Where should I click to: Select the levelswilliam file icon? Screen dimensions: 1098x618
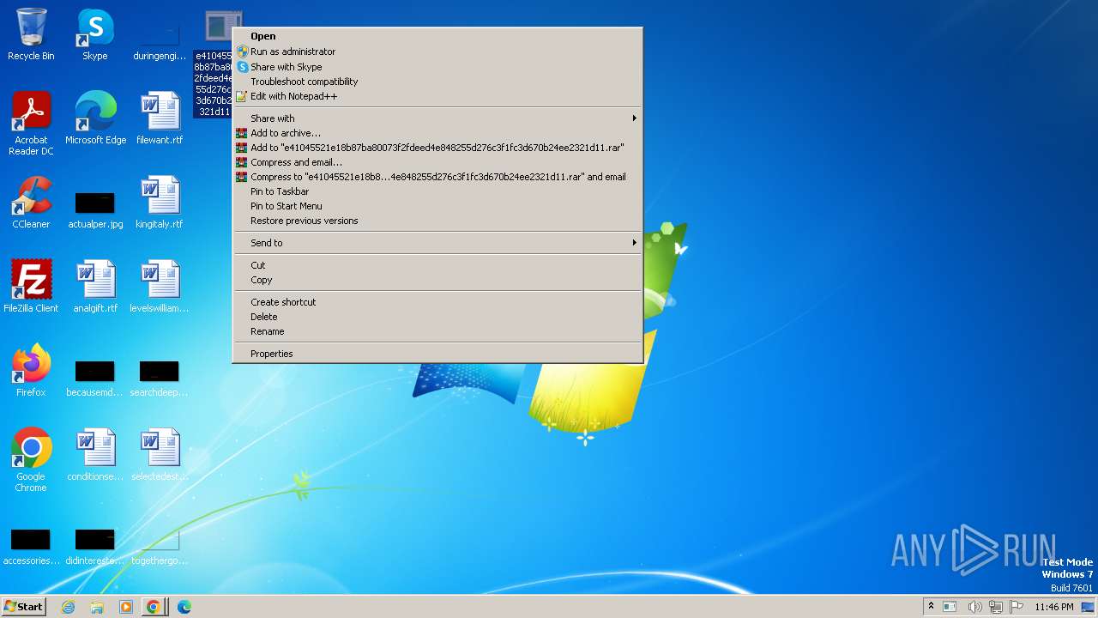point(160,287)
